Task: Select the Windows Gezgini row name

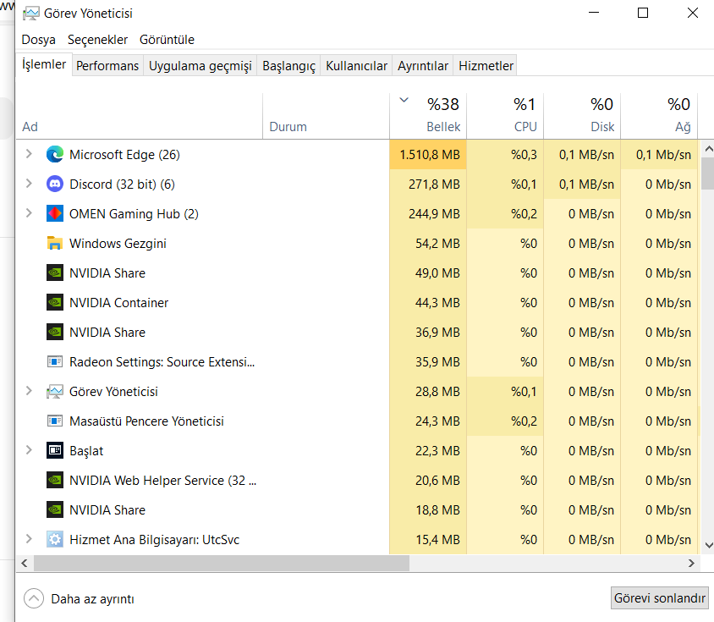Action: (x=118, y=244)
